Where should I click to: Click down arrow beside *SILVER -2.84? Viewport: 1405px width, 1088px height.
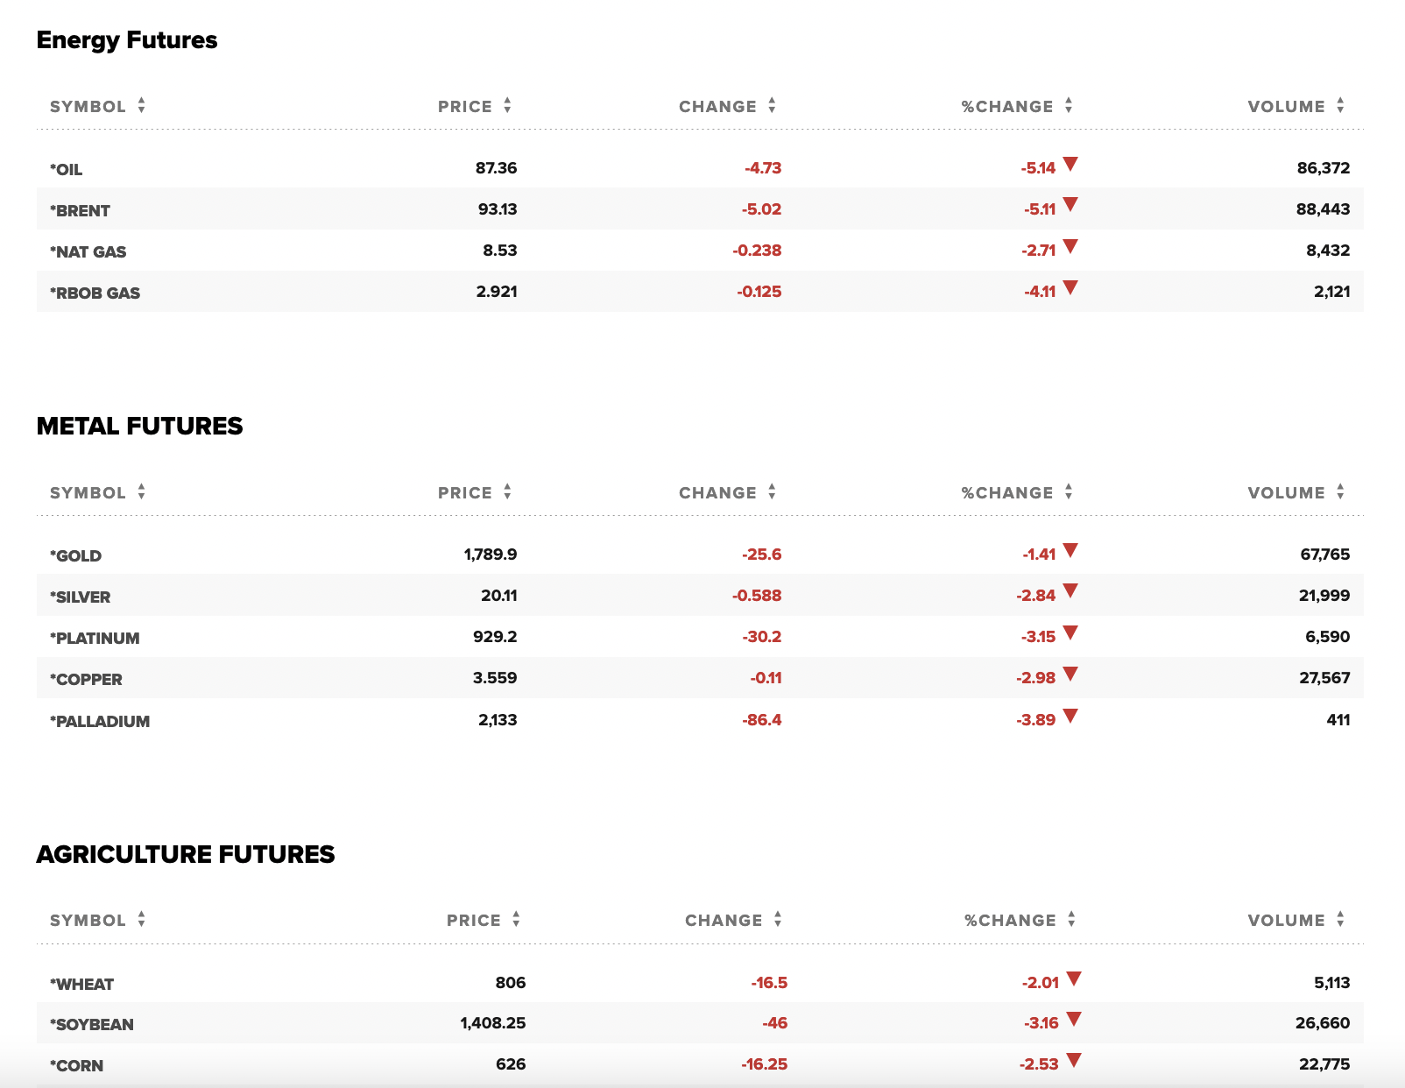pyautogui.click(x=1070, y=591)
